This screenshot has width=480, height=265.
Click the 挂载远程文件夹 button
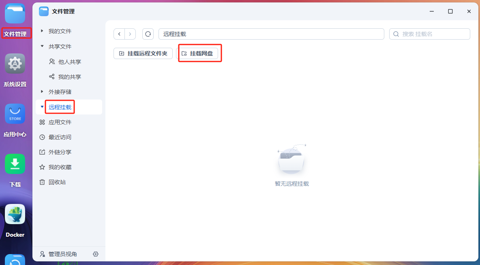[x=143, y=53]
